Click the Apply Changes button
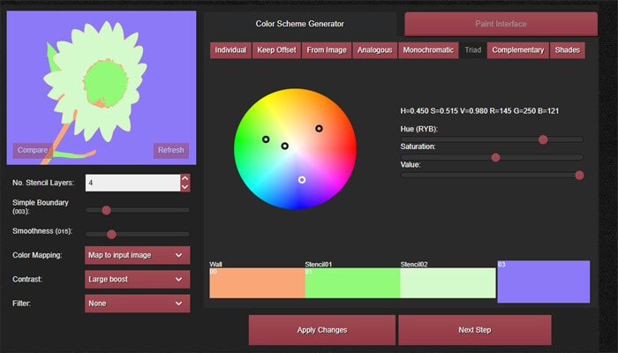The width and height of the screenshot is (618, 353). [321, 330]
